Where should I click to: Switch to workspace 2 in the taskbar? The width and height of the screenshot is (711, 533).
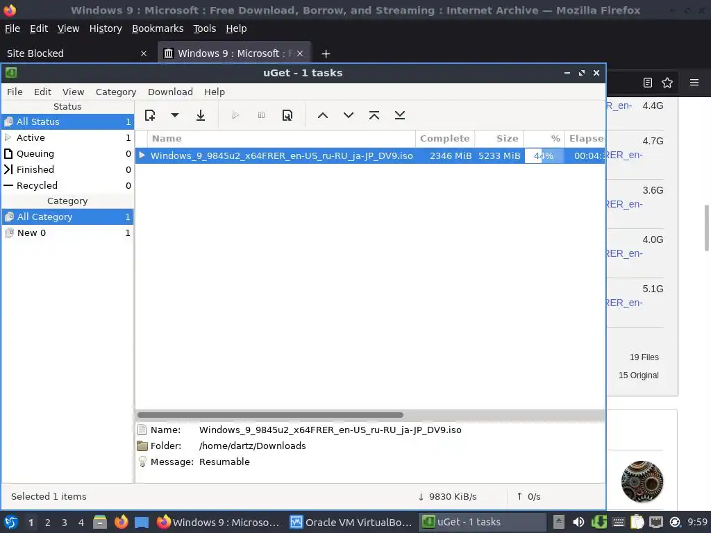click(x=48, y=523)
